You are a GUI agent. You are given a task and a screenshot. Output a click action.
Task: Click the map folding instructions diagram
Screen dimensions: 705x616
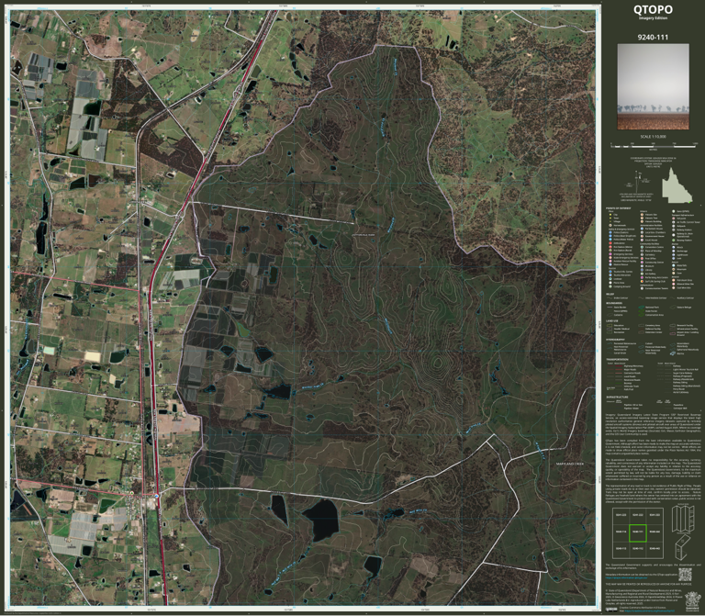pos(683,532)
